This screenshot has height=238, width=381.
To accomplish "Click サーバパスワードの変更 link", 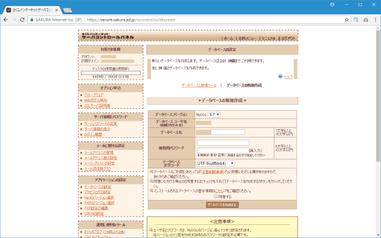I will coord(101,124).
